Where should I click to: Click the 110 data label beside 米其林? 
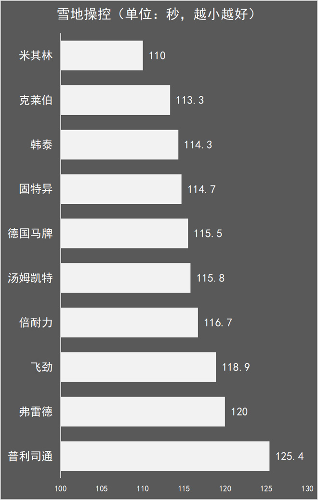[x=157, y=56]
